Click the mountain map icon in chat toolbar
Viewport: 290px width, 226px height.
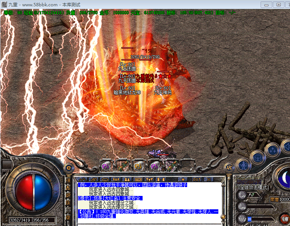pos(83,180)
